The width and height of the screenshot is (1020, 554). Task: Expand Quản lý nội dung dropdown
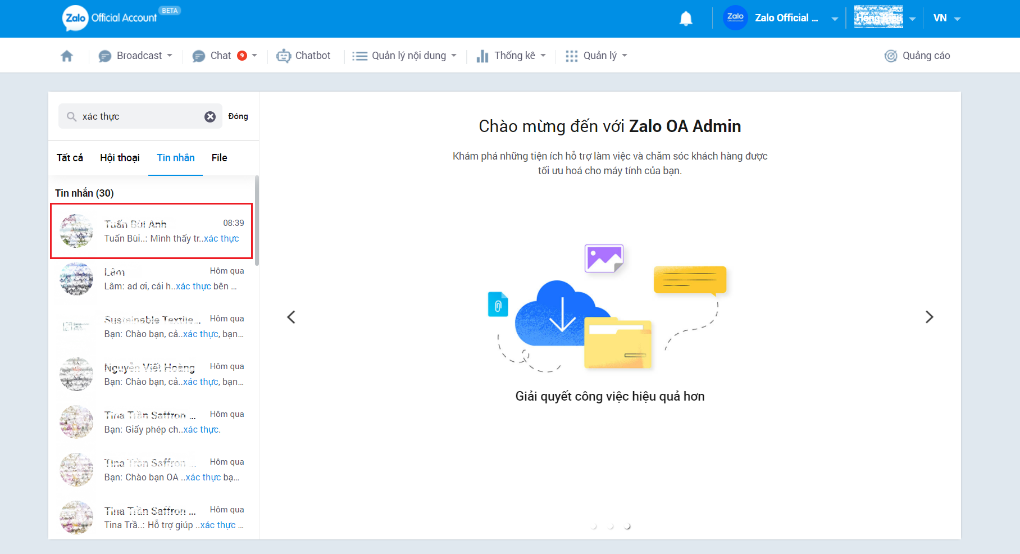[454, 56]
